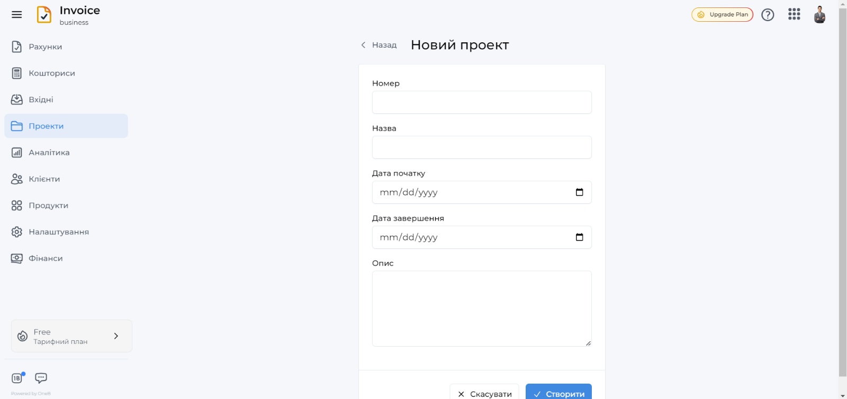Click the hamburger menu icon
Screen dimensions: 847x399
coord(17,15)
